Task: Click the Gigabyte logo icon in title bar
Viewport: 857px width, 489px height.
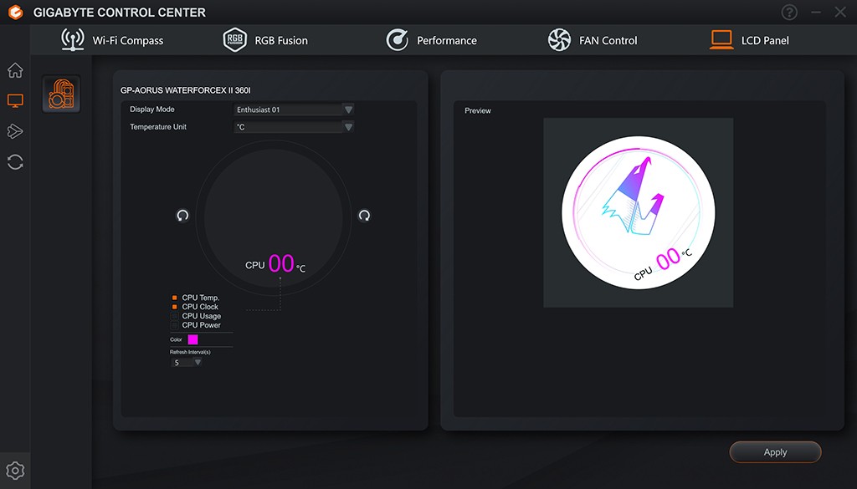Action: coord(16,12)
